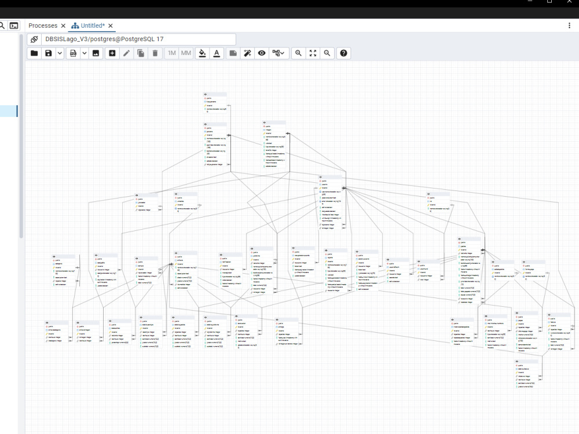Image resolution: width=579 pixels, height=434 pixels.
Task: Add a note to the selected table
Action: [233, 53]
